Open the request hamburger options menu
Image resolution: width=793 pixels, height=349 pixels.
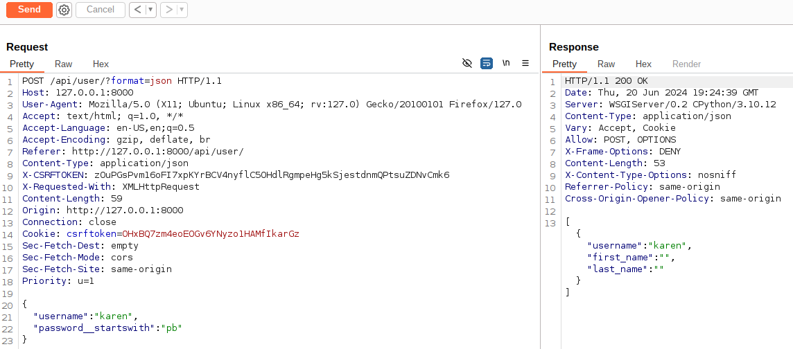point(525,63)
